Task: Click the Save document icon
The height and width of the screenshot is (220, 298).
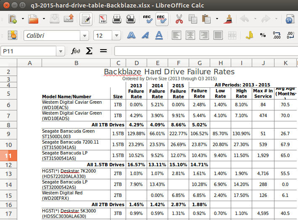Action: point(55,19)
